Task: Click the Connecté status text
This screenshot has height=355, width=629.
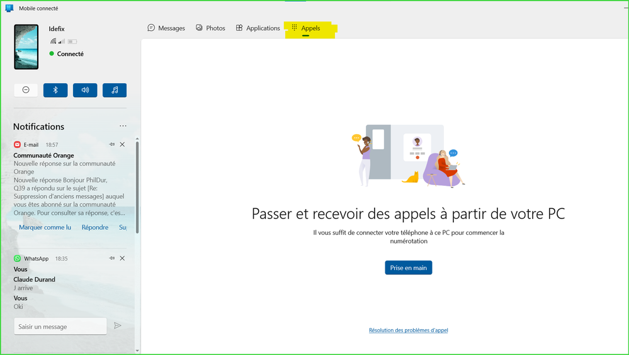Action: [x=70, y=54]
